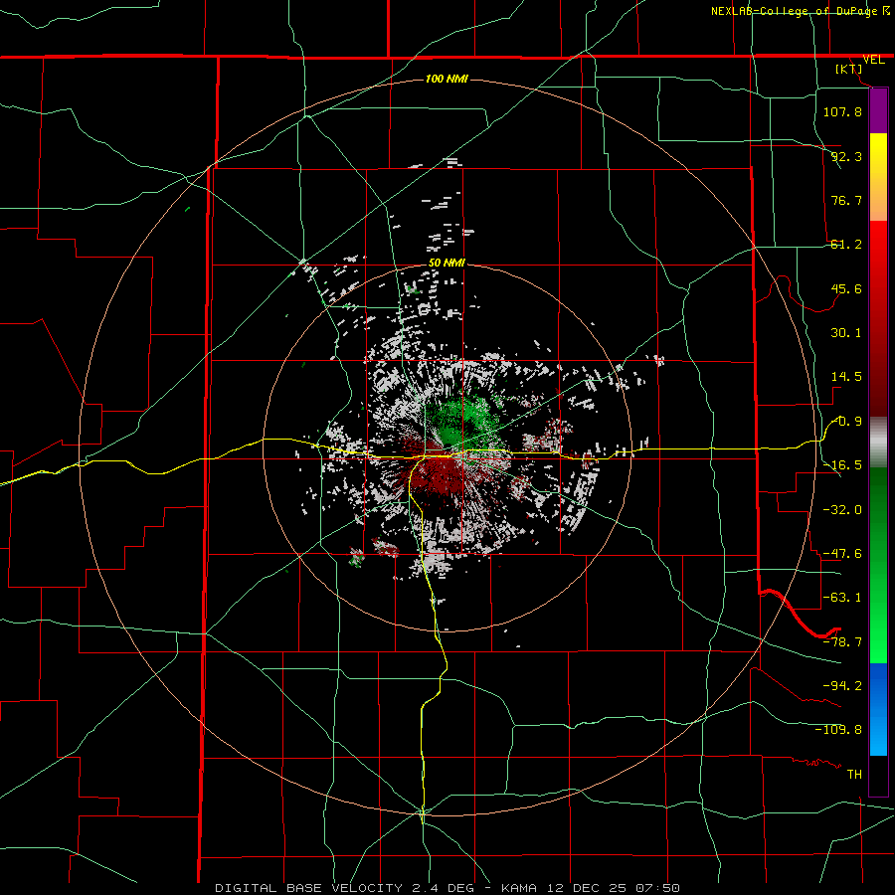Select the -16.5 legend value
Viewport: 895px width, 895px height.
842,465
